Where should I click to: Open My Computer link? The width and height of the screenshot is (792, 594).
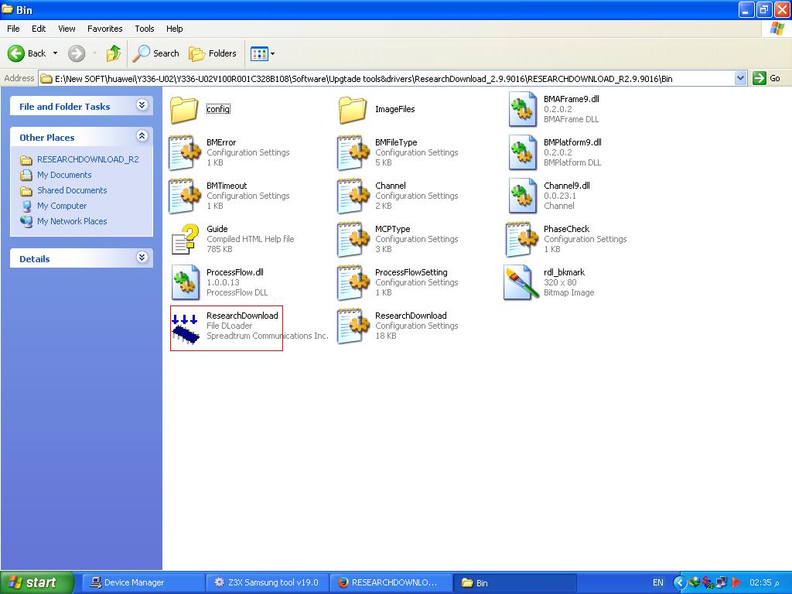[x=62, y=206]
